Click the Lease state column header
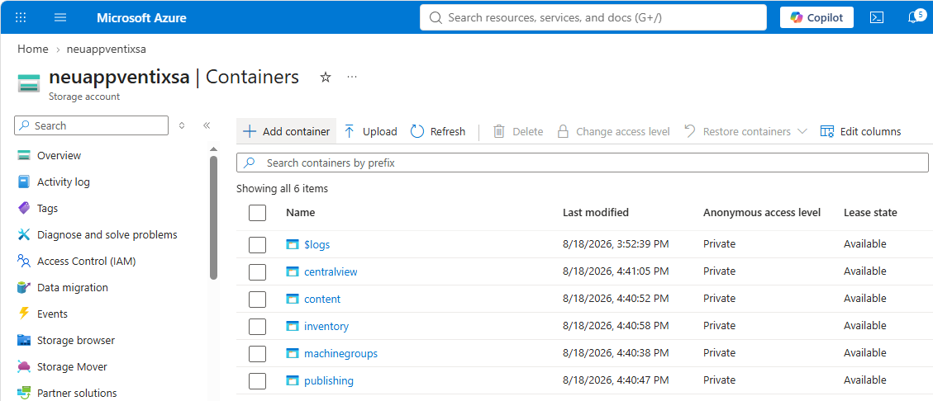The height and width of the screenshot is (401, 933). tap(870, 212)
